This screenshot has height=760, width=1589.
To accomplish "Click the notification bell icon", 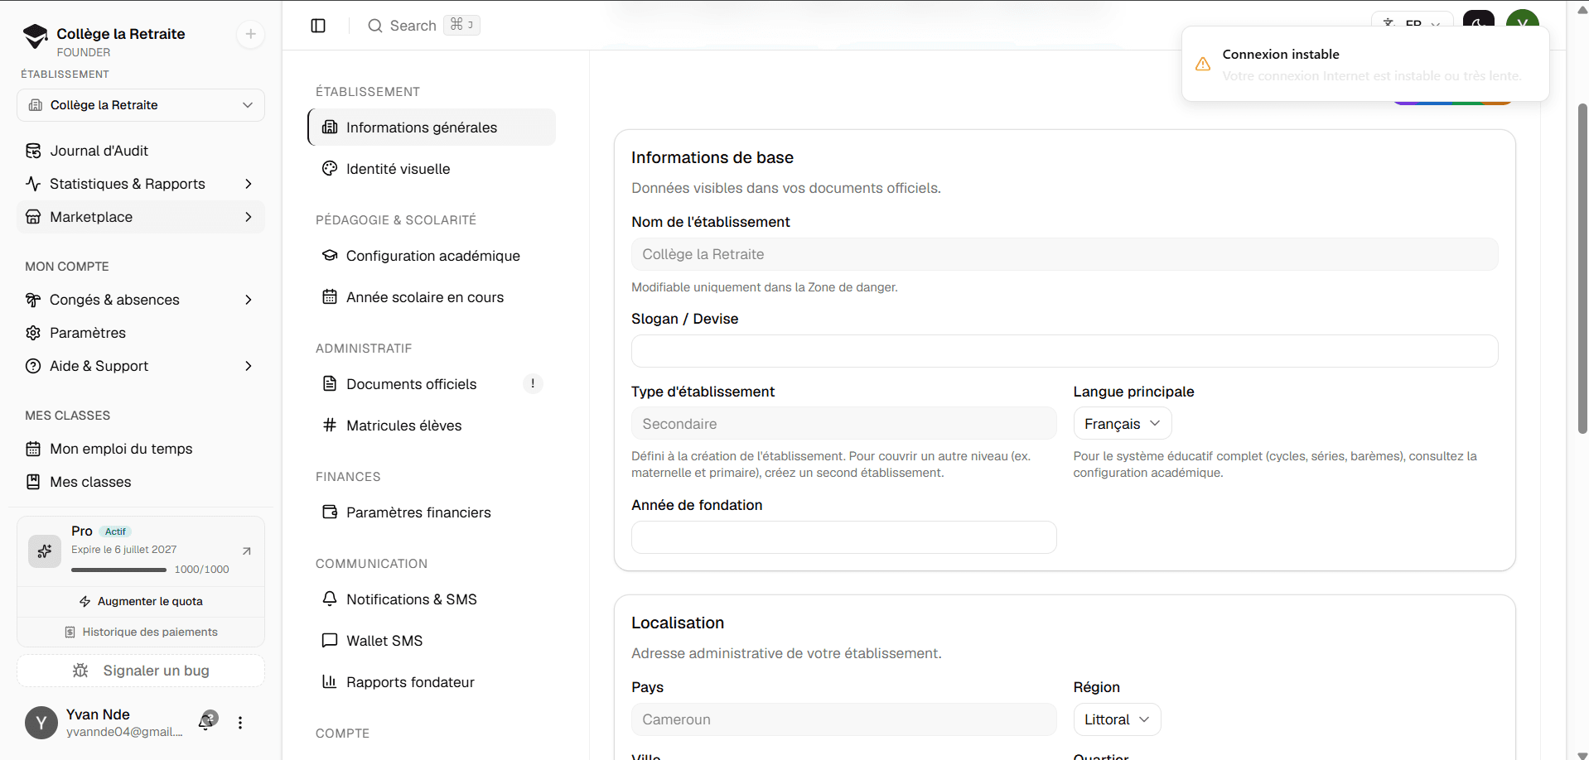I will (206, 722).
